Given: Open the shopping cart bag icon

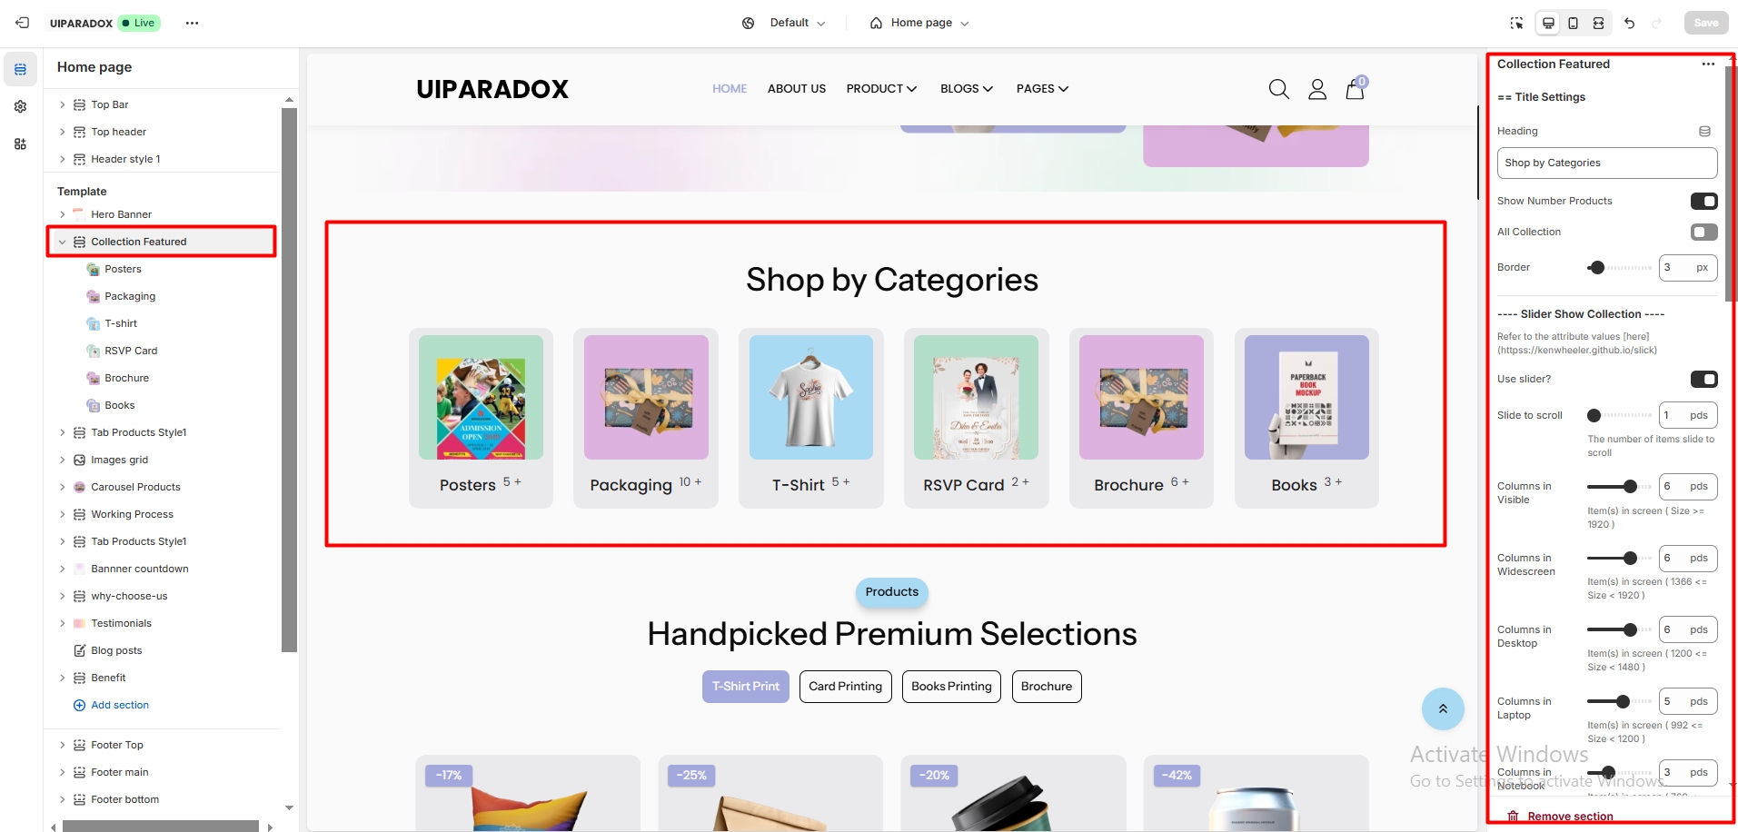Looking at the screenshot, I should 1356,88.
